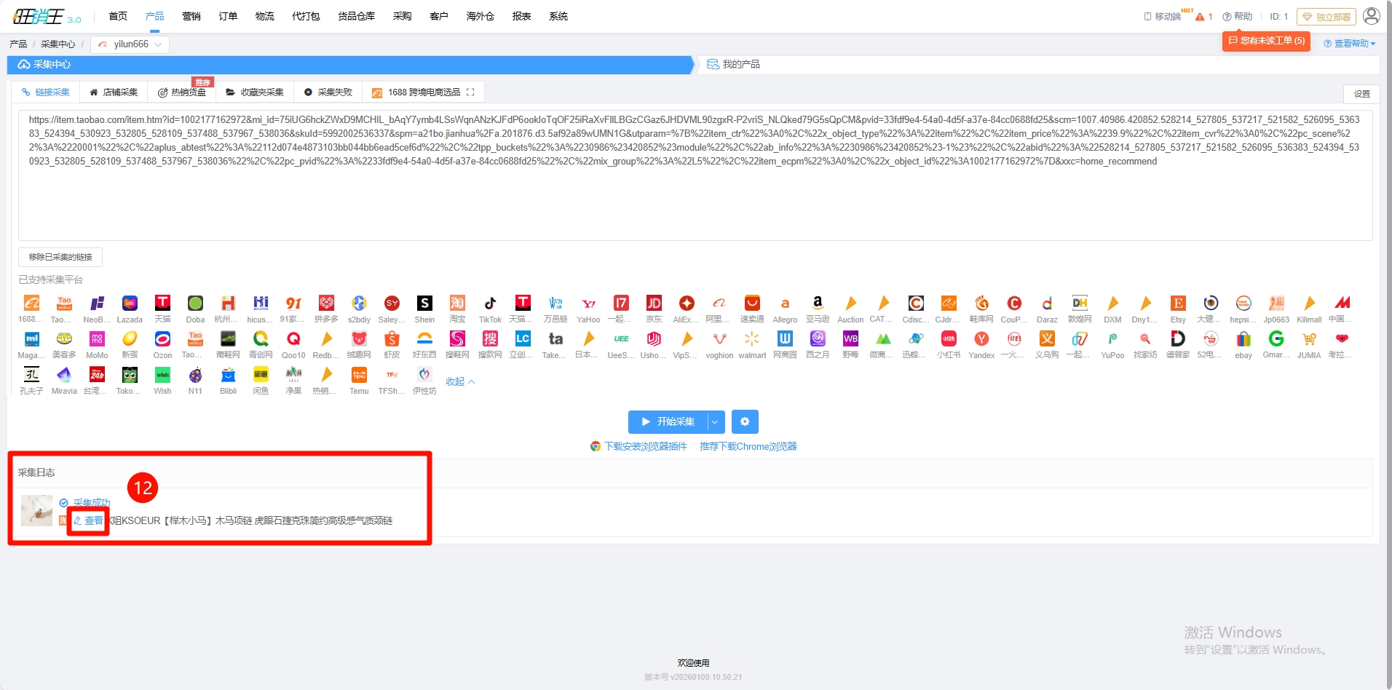Click the collected product thumbnail image

pos(36,510)
